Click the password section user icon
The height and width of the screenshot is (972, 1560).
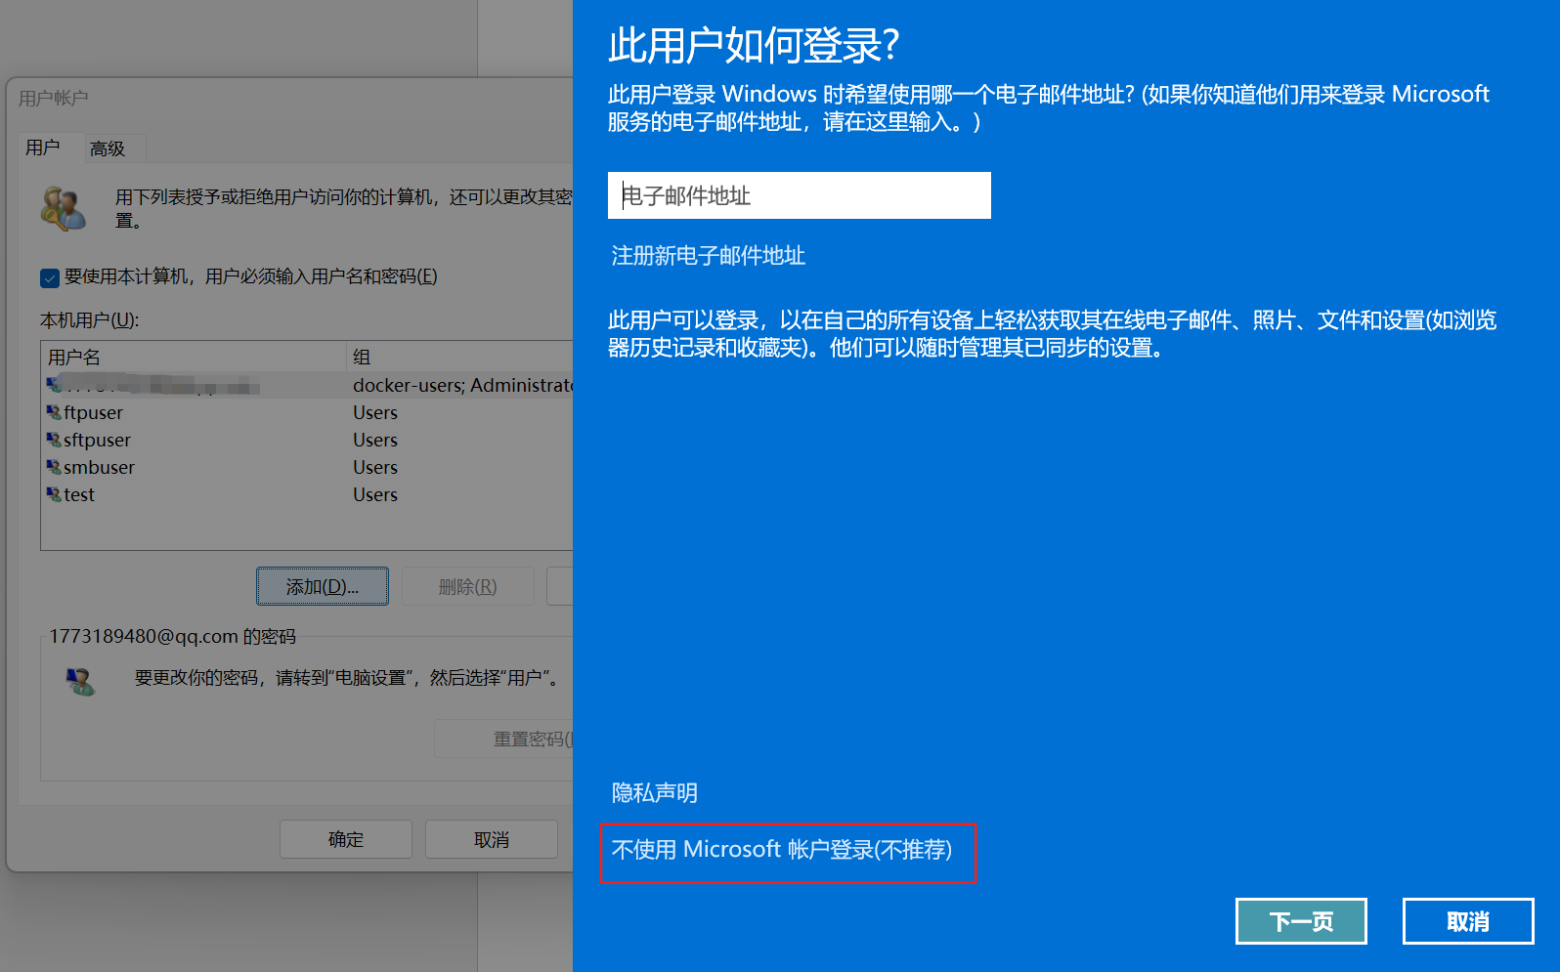click(x=81, y=681)
